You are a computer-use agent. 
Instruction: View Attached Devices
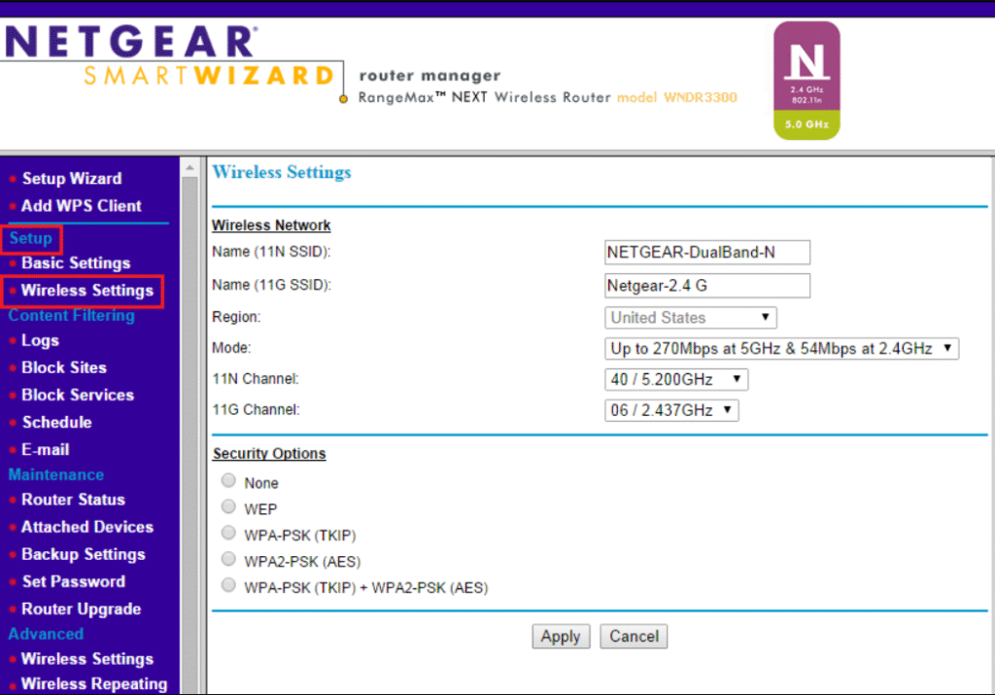pyautogui.click(x=86, y=527)
